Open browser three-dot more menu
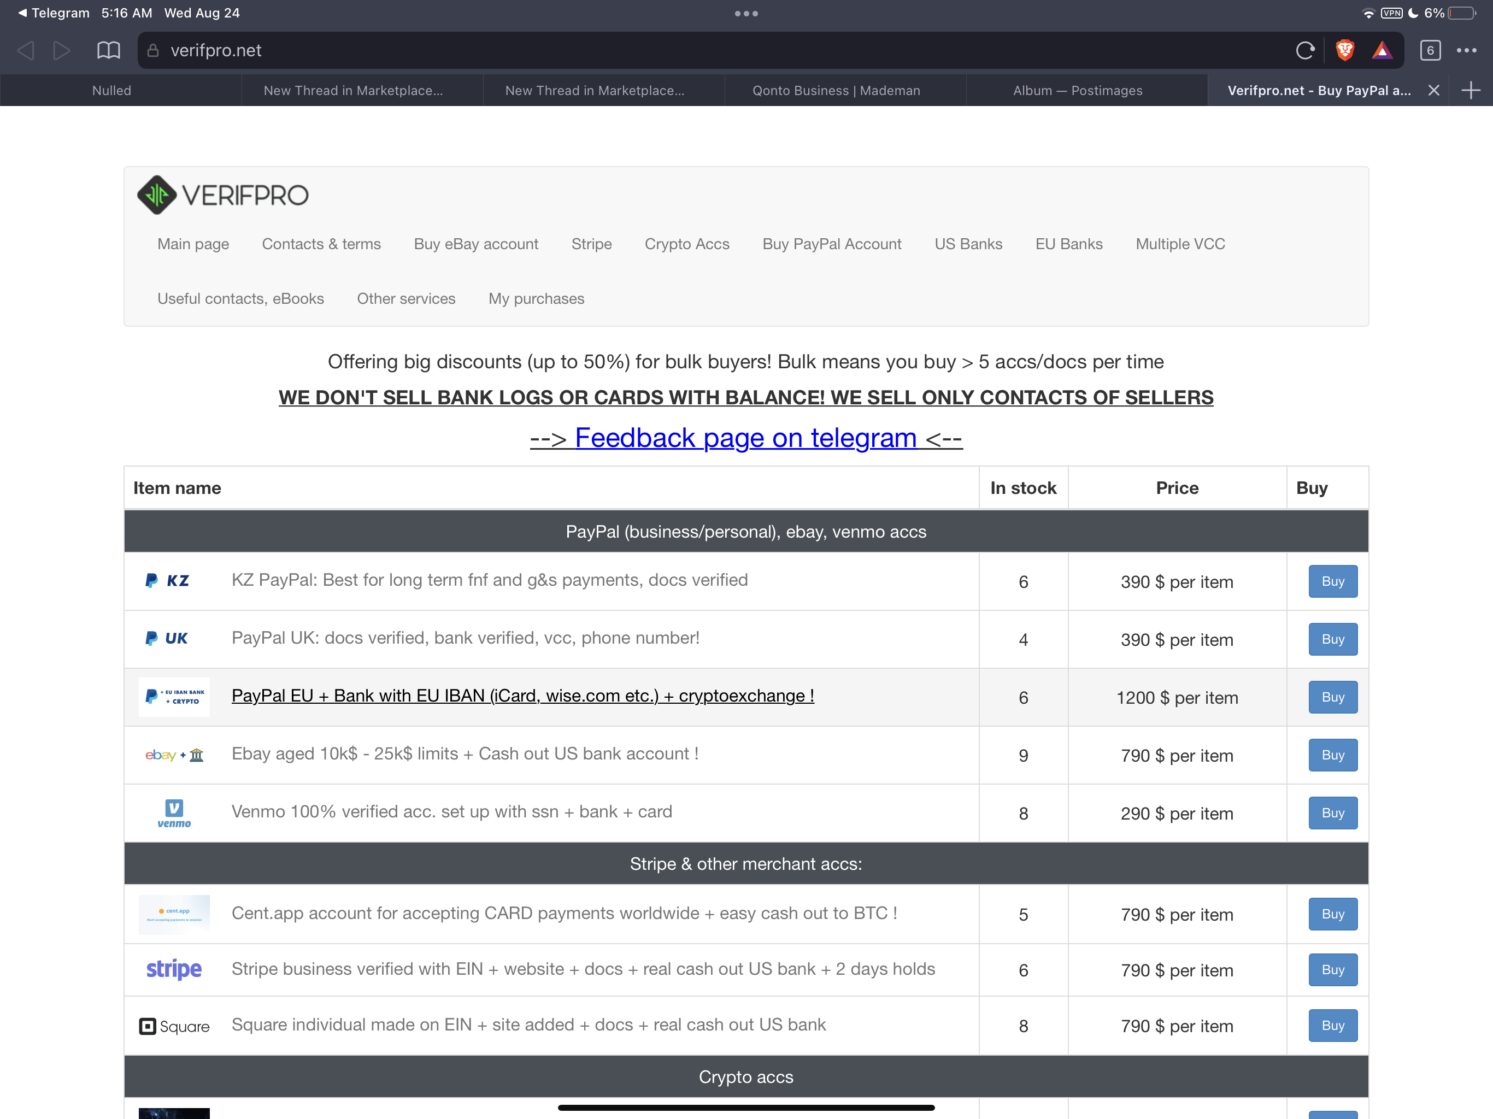Viewport: 1493px width, 1119px height. [1466, 51]
